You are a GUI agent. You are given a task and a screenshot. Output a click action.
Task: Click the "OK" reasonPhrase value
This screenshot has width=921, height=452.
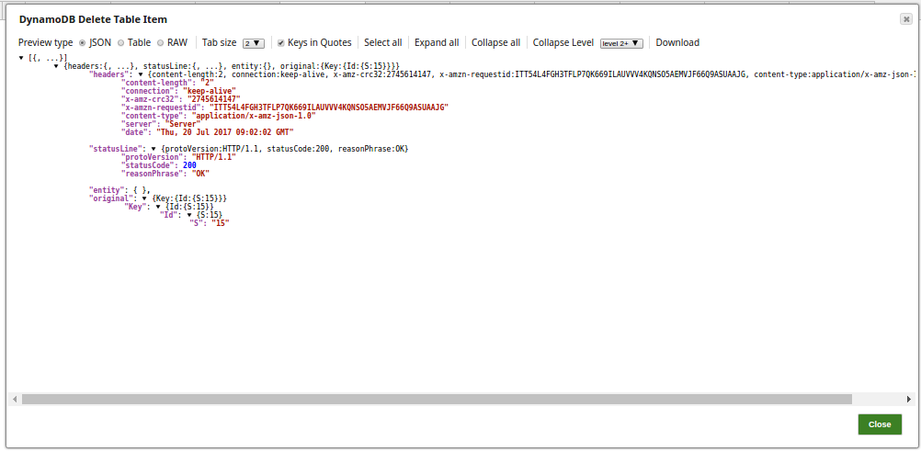[x=200, y=174]
